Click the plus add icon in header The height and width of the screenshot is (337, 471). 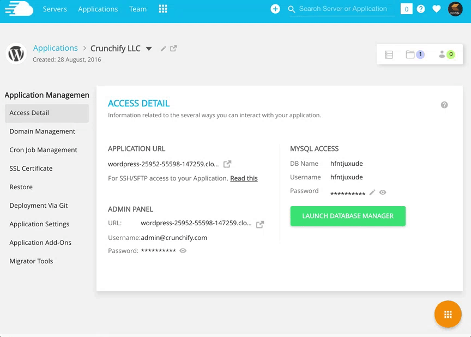coord(275,9)
